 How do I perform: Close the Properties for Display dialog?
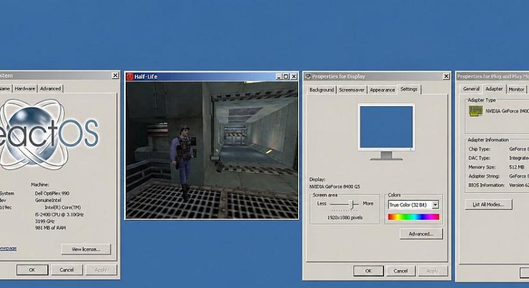pyautogui.click(x=446, y=76)
